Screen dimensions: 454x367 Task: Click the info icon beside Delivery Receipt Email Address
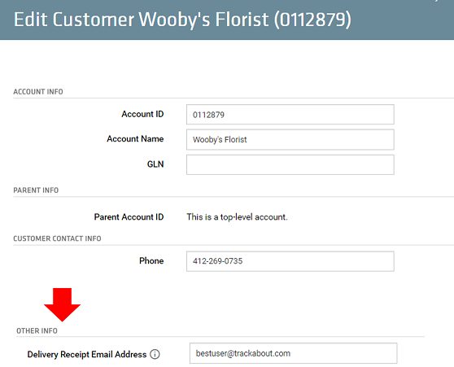(155, 354)
